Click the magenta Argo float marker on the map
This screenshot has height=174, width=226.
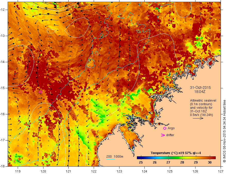(41, 92)
